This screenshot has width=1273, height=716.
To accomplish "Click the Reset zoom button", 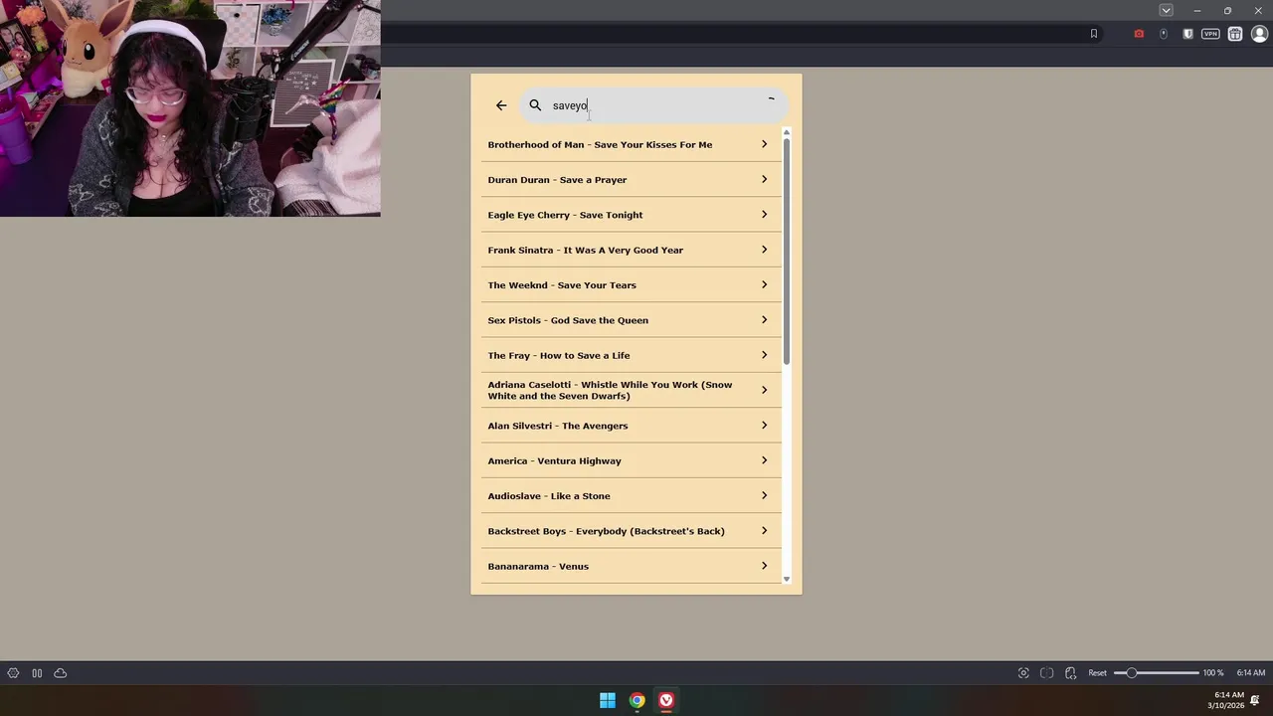I will click(x=1097, y=673).
